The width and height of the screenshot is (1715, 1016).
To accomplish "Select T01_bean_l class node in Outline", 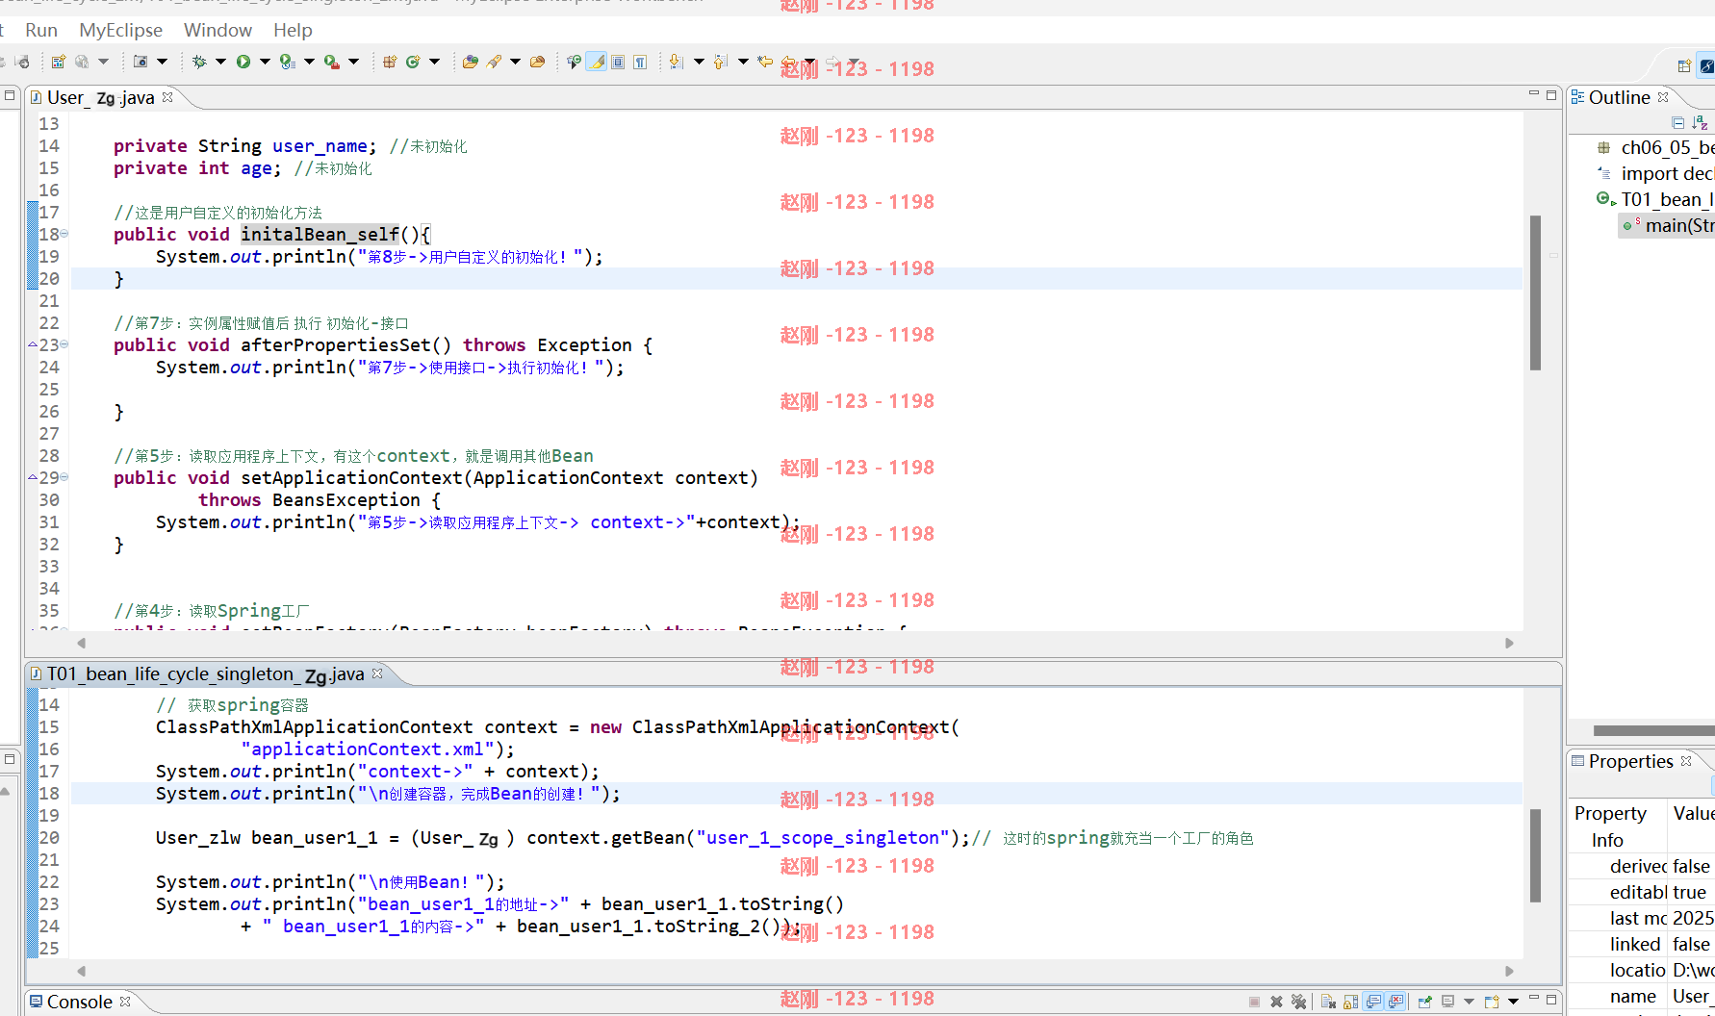I will [1657, 199].
